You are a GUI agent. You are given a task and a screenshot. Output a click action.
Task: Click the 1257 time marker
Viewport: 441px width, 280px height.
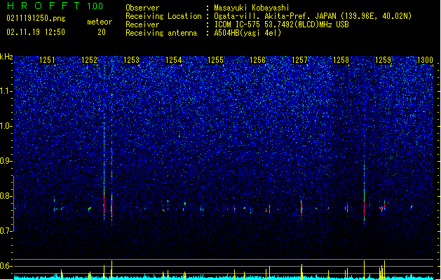[x=300, y=60]
